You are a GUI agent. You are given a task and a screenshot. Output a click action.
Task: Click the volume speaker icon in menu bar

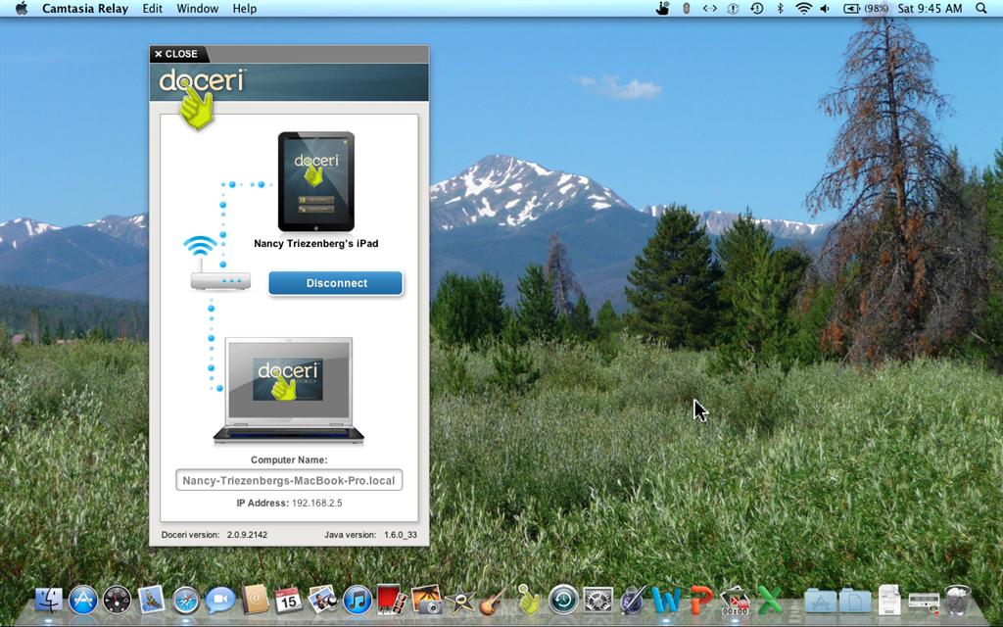click(825, 8)
